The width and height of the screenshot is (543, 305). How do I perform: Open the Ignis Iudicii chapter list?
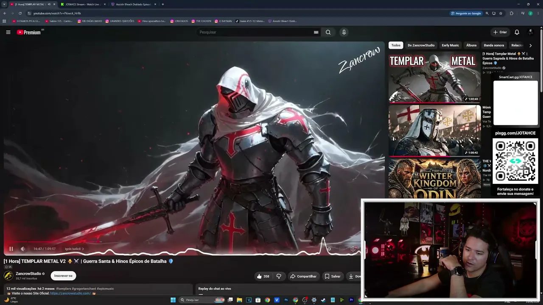click(x=74, y=249)
